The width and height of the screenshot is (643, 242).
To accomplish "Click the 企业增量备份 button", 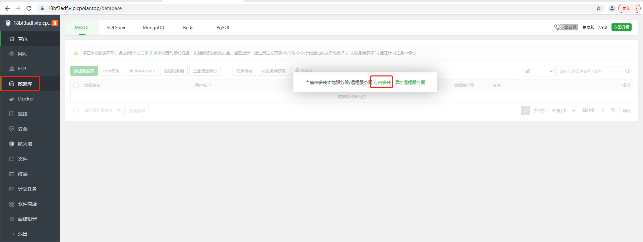I will coord(205,71).
